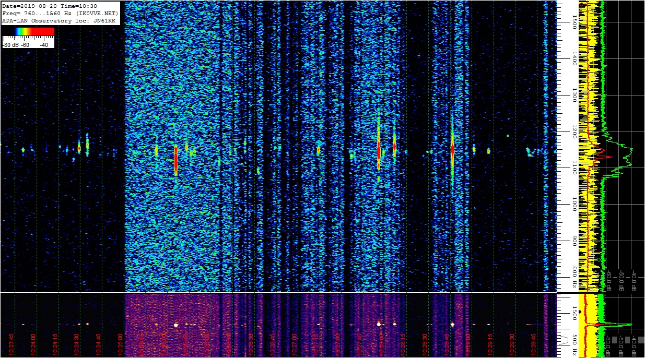Click the 10:24:30 time marker
Image resolution: width=645 pixels, height=358 pixels.
click(77, 345)
